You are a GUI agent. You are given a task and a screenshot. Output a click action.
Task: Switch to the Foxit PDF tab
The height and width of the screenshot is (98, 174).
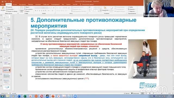tap(75, 4)
